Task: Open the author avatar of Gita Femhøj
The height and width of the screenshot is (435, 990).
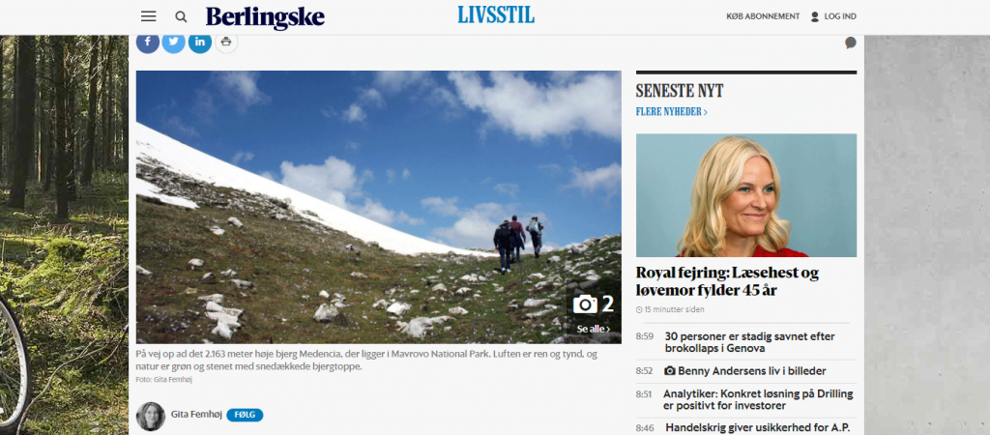Action: tap(150, 416)
